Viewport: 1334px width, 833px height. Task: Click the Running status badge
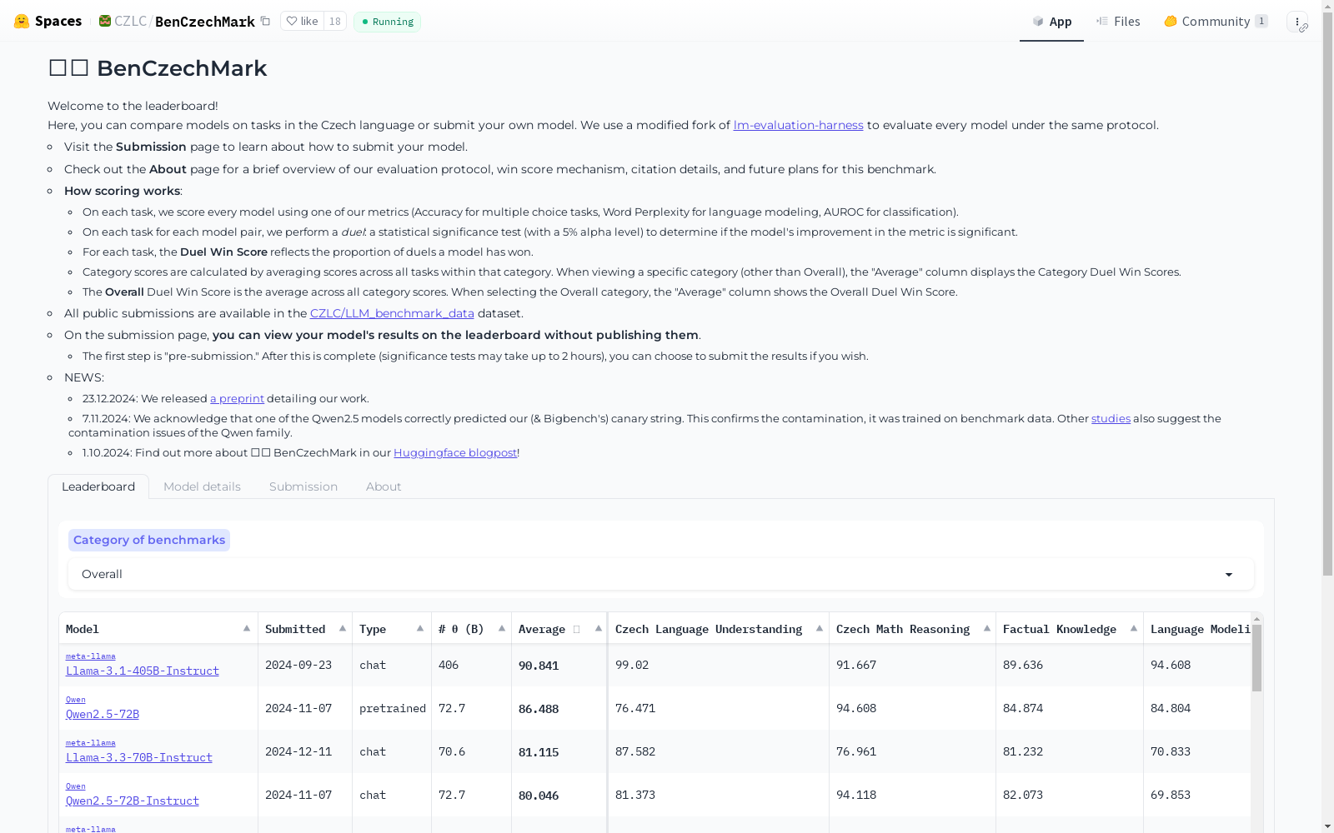pos(387,22)
